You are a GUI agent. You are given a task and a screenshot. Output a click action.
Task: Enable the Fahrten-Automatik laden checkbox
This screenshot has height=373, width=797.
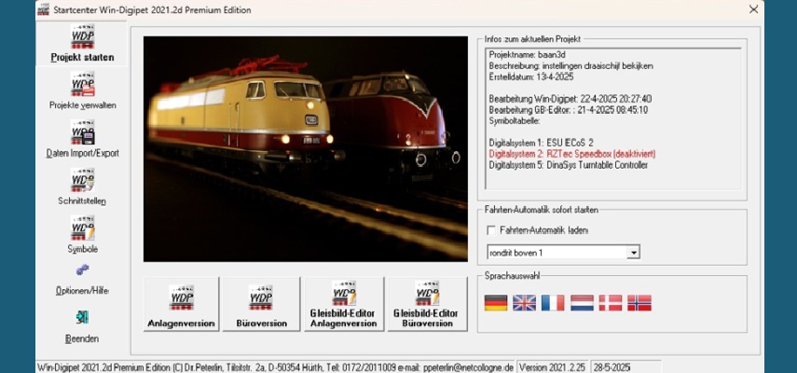(x=491, y=230)
